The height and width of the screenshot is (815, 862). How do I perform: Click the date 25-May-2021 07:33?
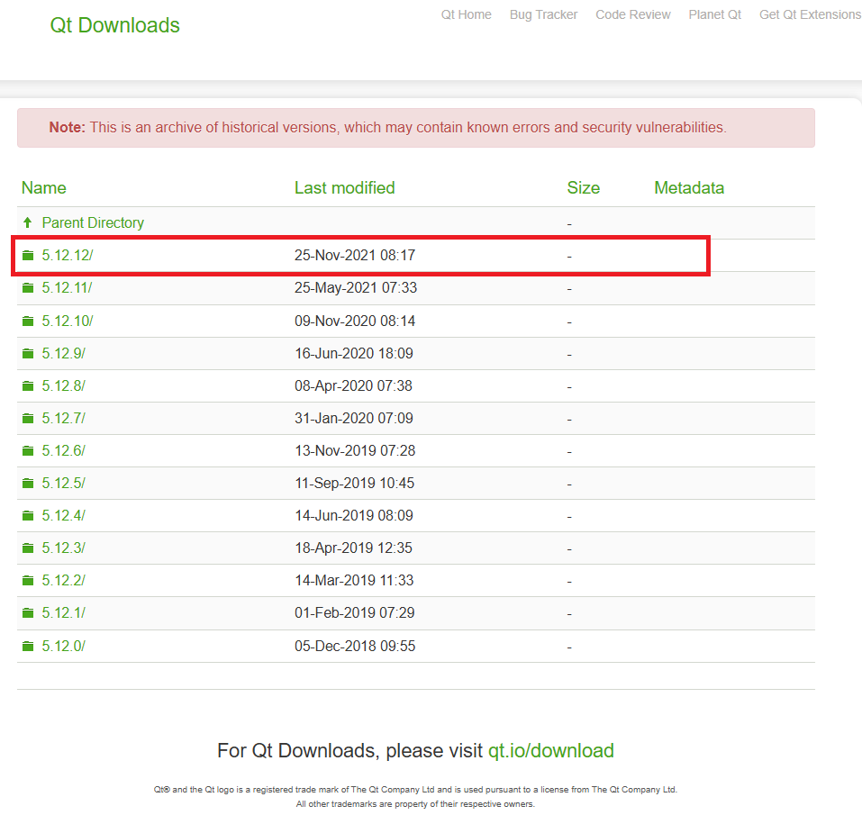tap(356, 288)
